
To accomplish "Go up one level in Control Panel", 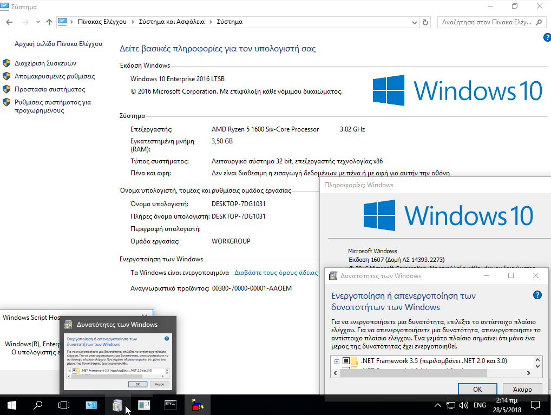I will 49,22.
